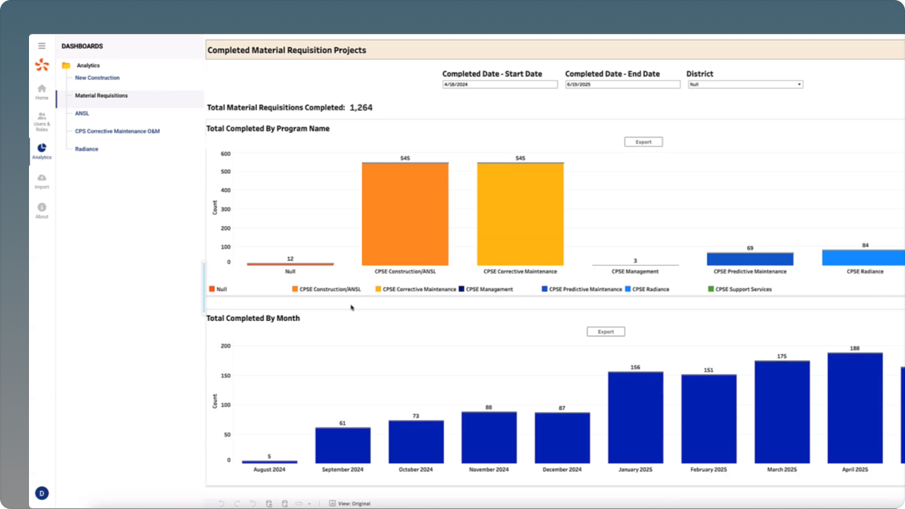905x509 pixels.
Task: Export the Total Completed By Month chart
Action: [606, 332]
